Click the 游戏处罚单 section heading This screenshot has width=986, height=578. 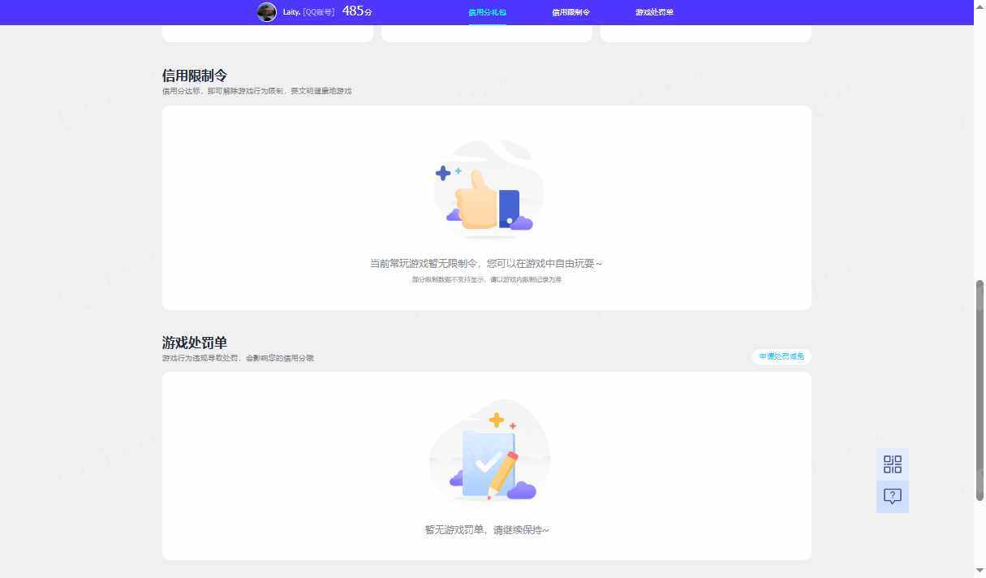tap(195, 343)
